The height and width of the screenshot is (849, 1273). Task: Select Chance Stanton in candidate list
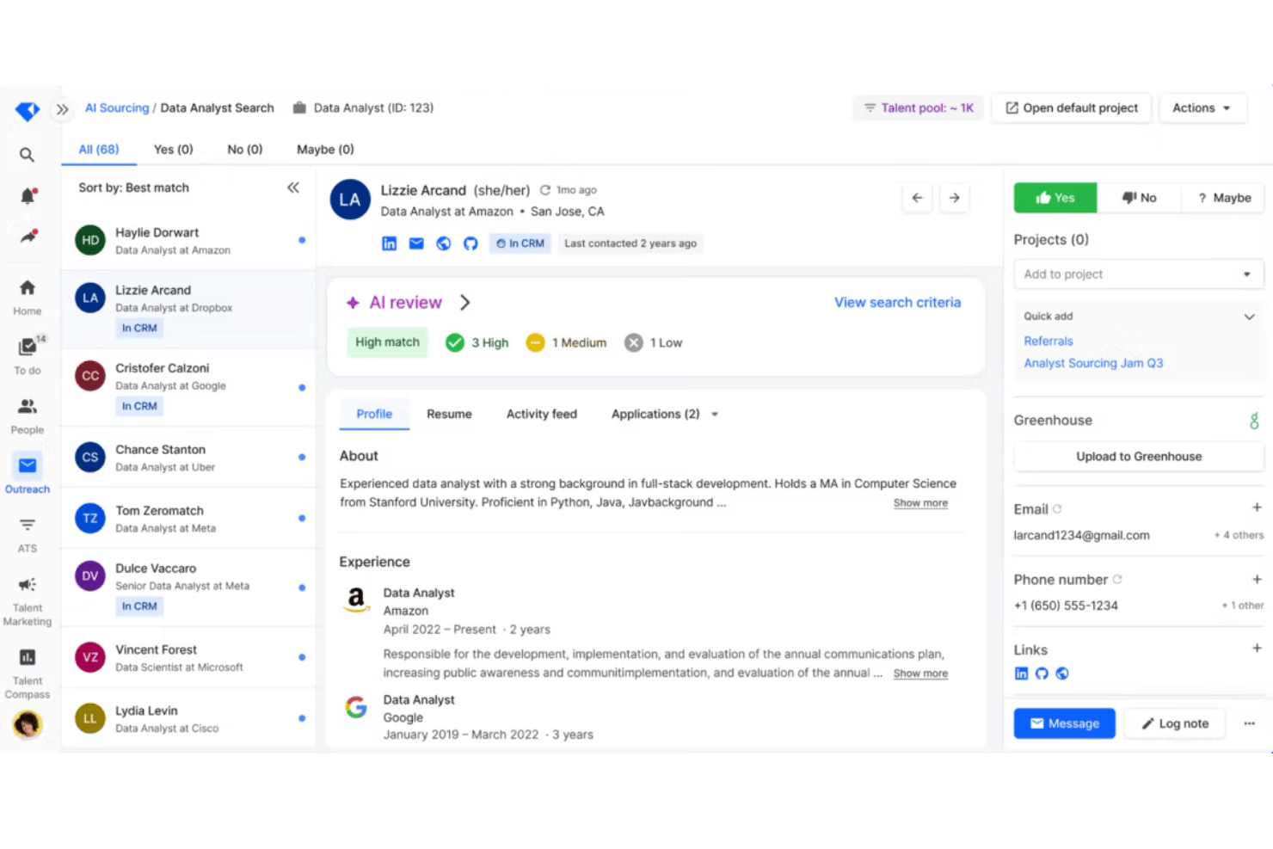189,458
